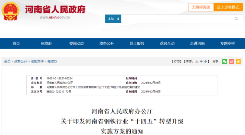Screen dimensions: 245x135
Task: Open the 走进河南 navigation item
Action: pyautogui.click(x=197, y=43)
